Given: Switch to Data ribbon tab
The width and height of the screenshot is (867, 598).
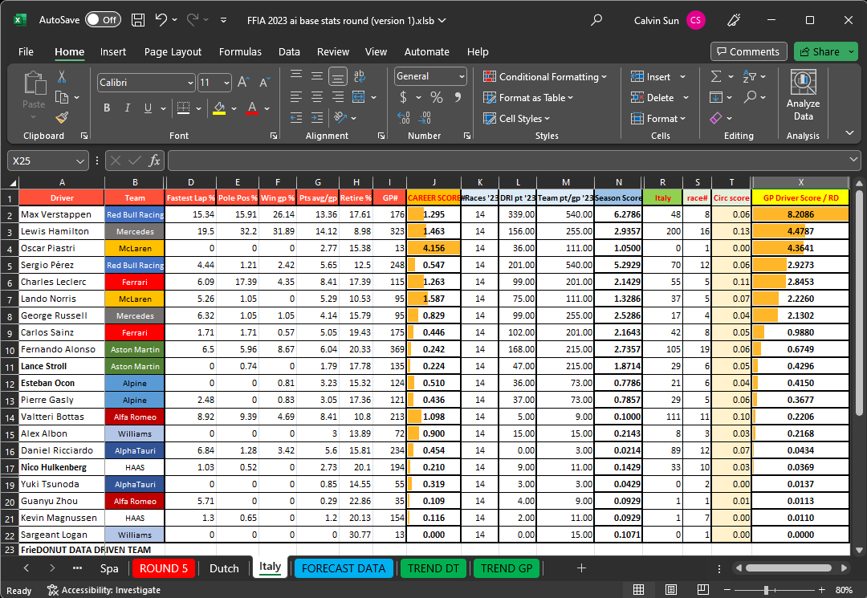Looking at the screenshot, I should 289,52.
